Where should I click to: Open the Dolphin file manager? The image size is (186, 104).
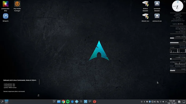59,101
